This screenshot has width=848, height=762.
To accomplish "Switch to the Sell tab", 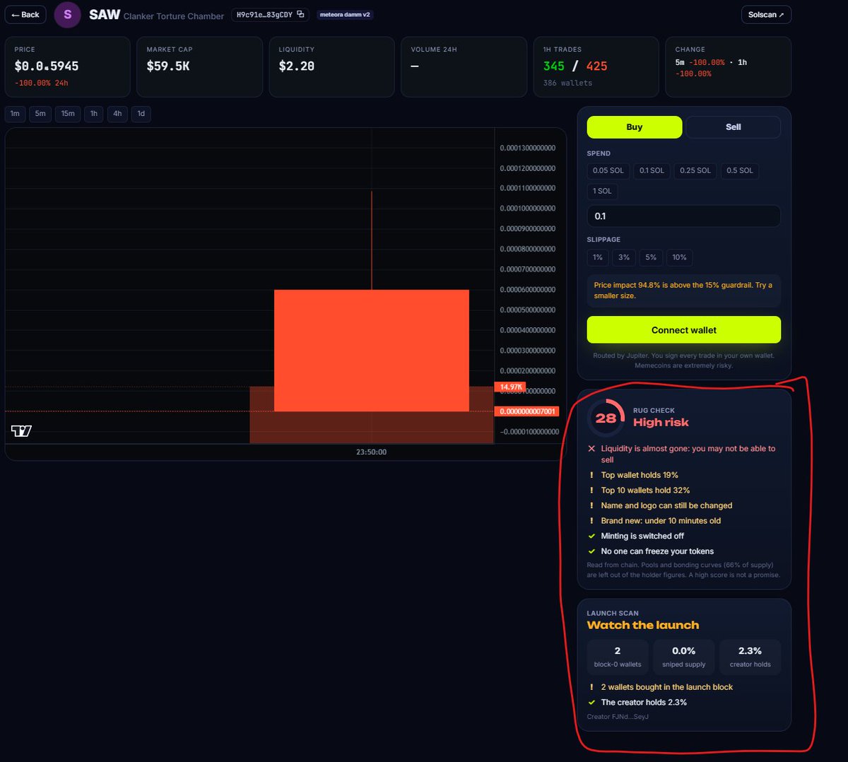I will tap(734, 127).
